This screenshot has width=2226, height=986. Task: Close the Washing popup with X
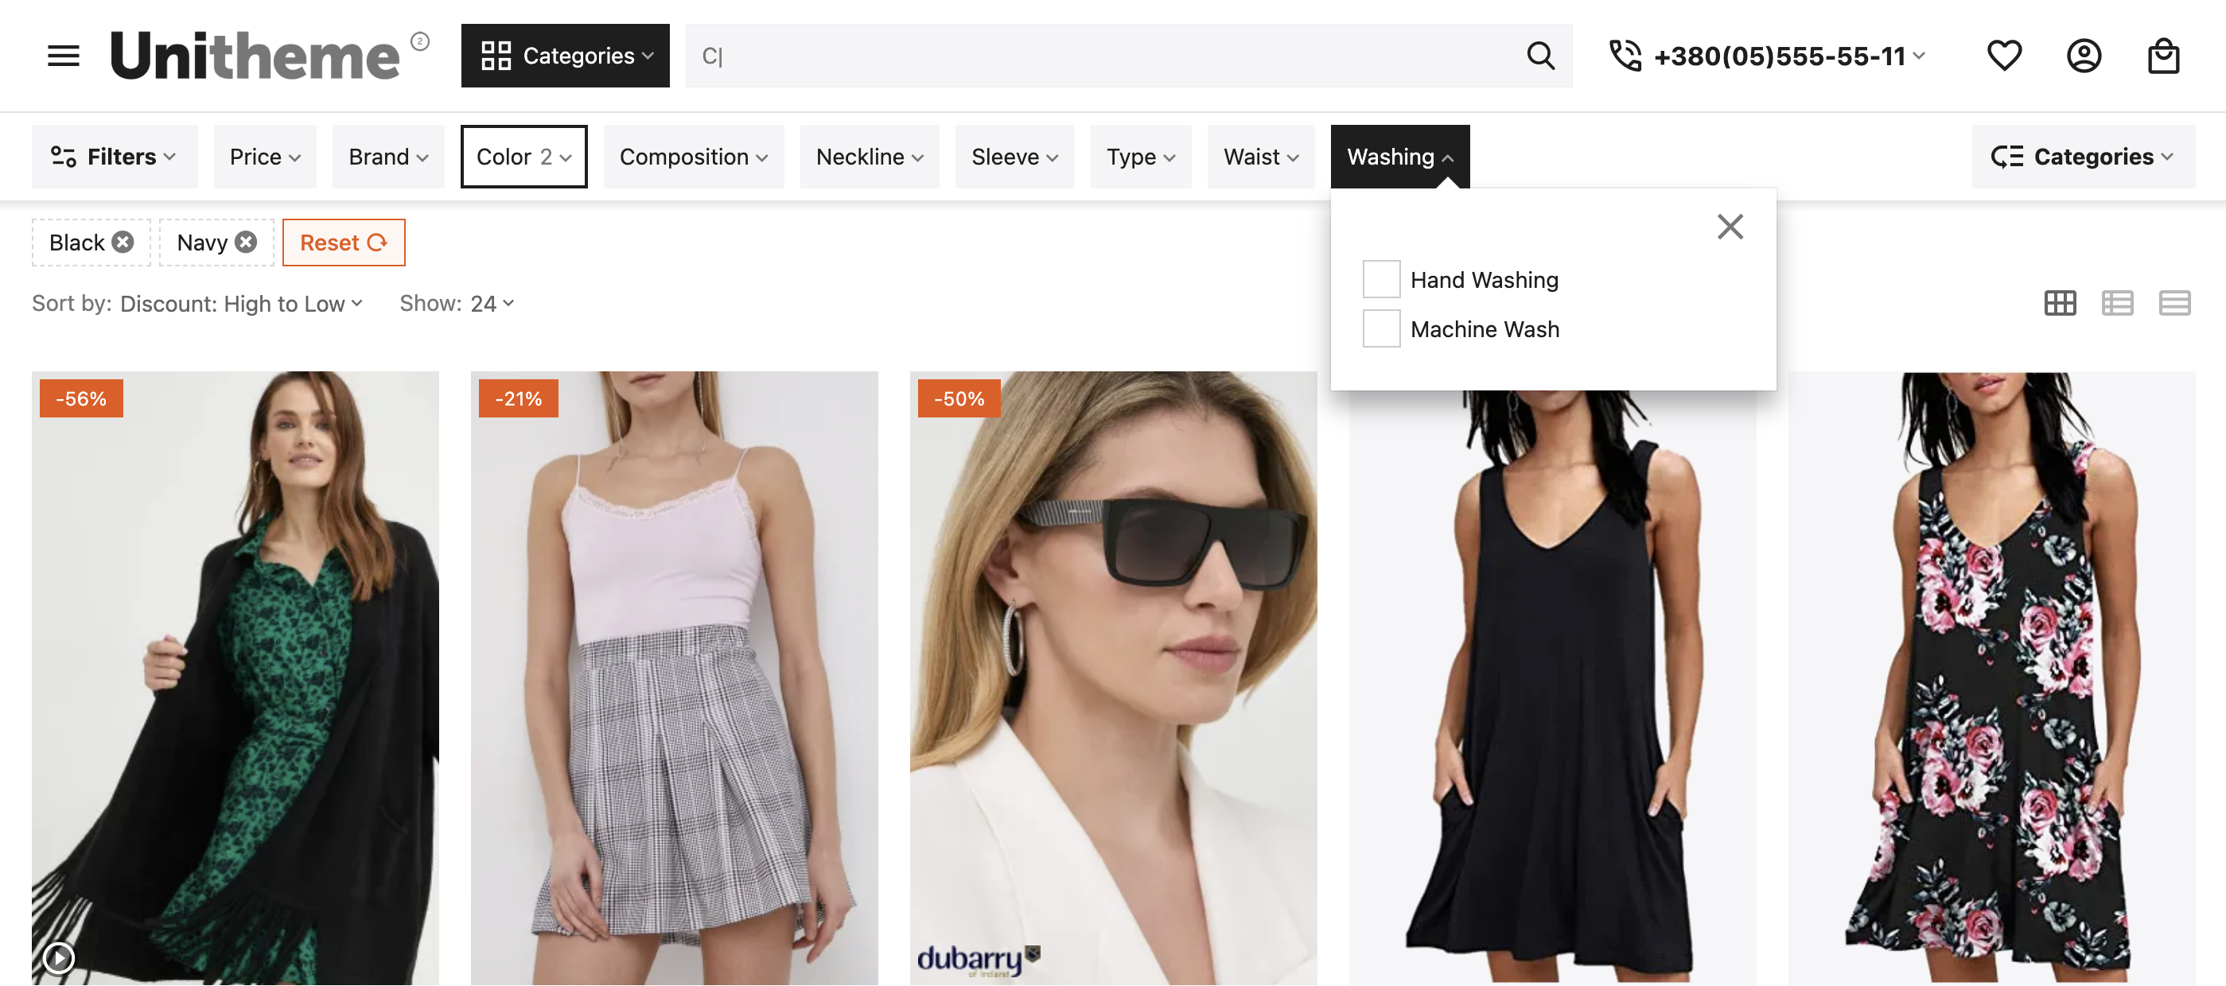click(1730, 227)
